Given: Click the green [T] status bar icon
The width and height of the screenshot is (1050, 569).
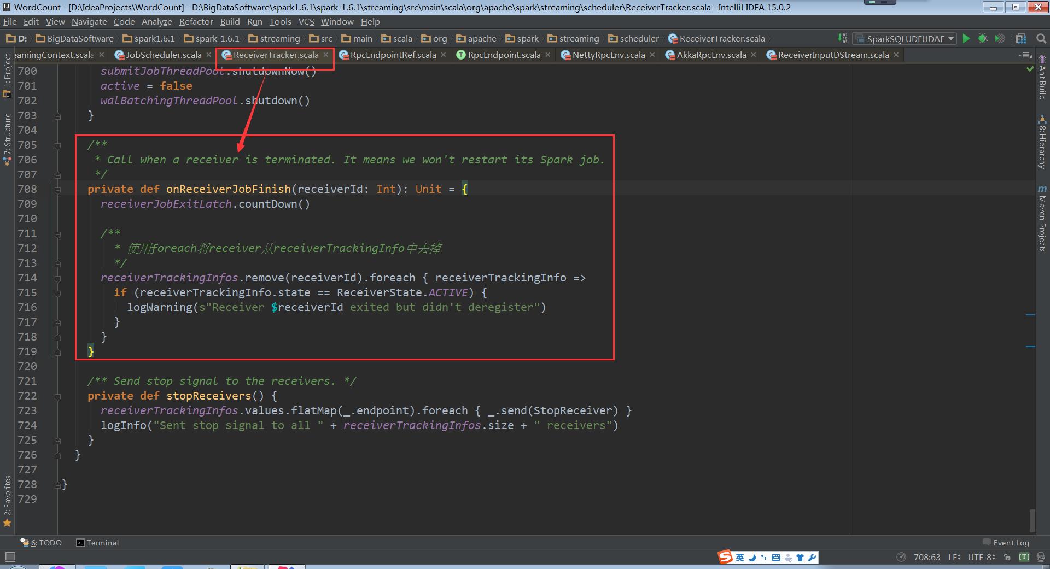Looking at the screenshot, I should tap(1024, 557).
